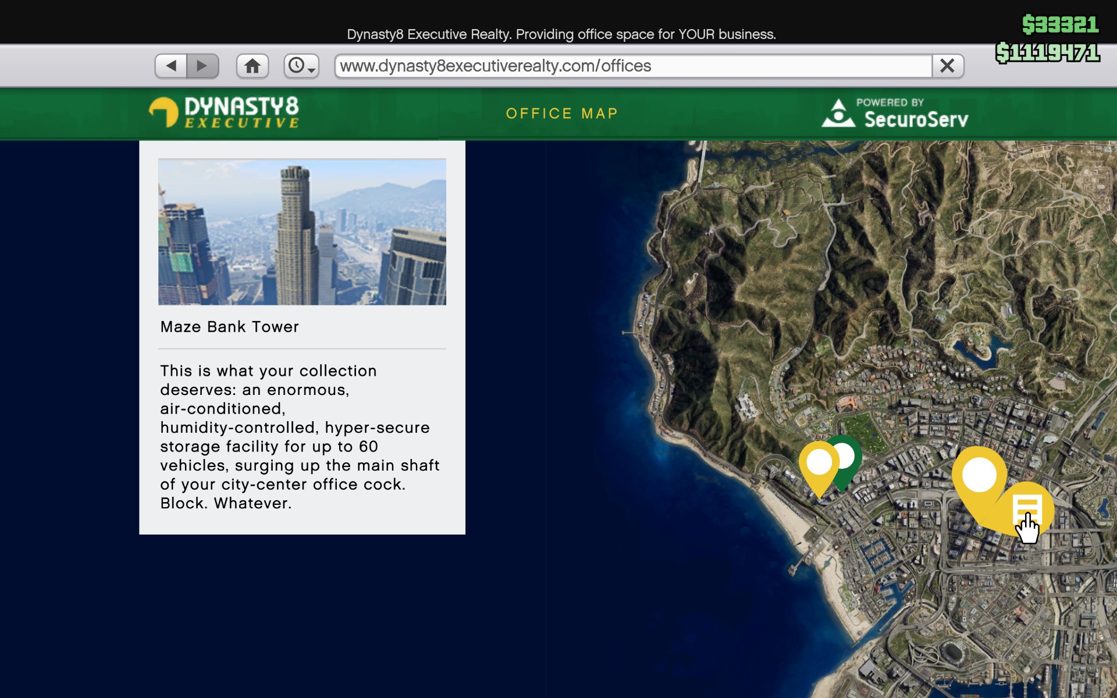Click the Maze Bank Tower skyline photo
Image resolution: width=1117 pixels, height=698 pixels.
click(x=302, y=232)
